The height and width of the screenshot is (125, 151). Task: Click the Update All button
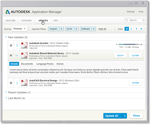pyautogui.click(x=113, y=116)
